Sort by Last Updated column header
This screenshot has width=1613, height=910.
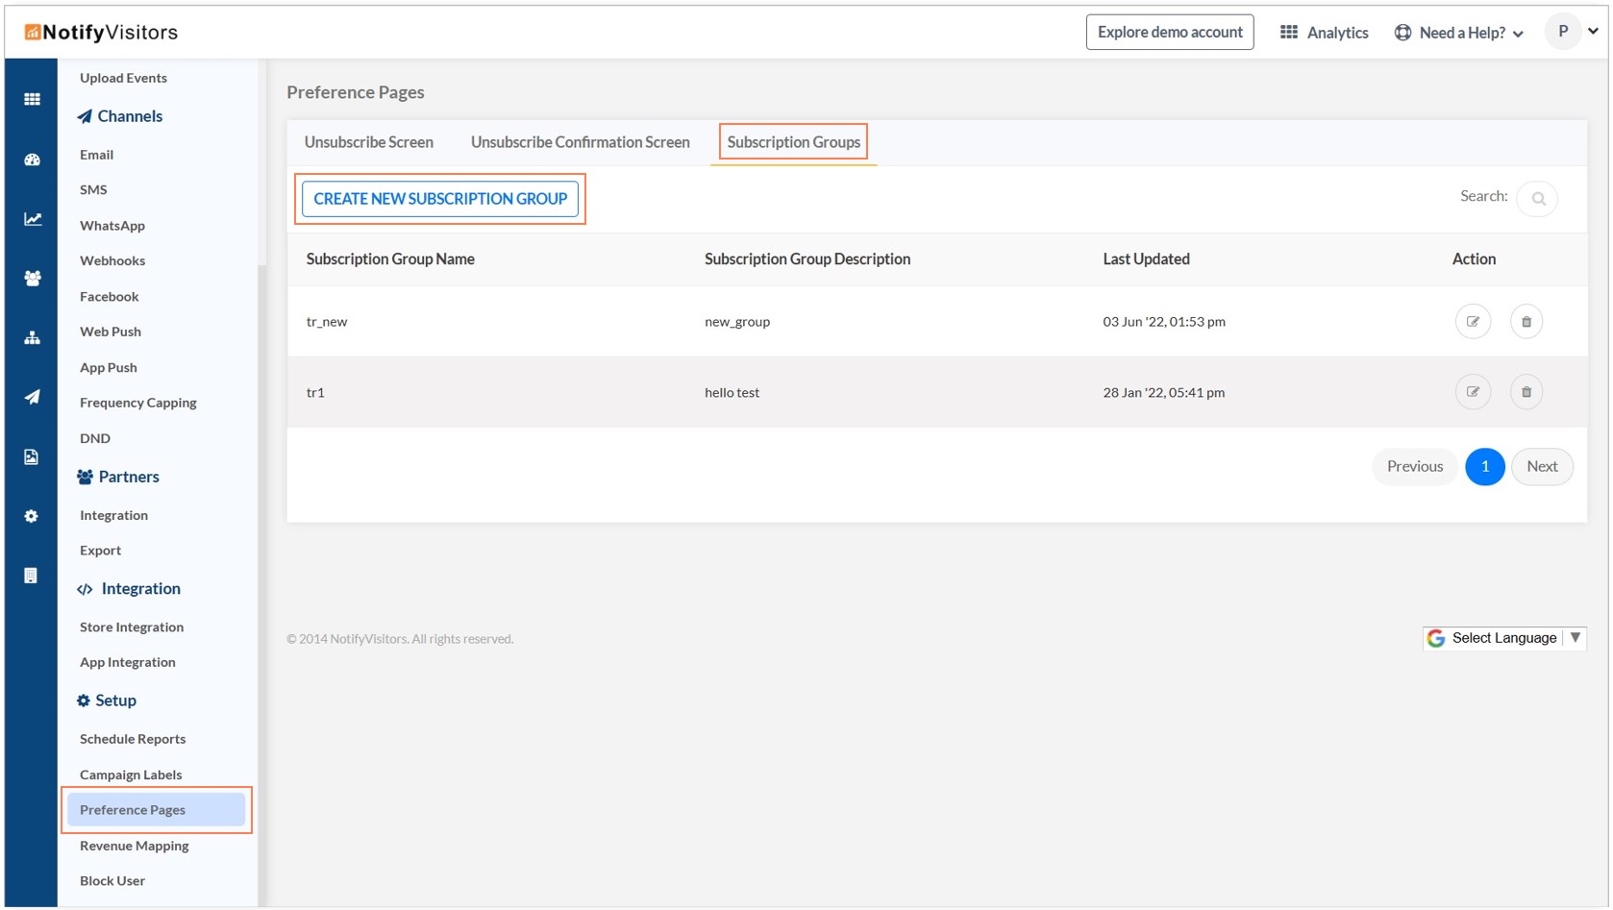1146,259
